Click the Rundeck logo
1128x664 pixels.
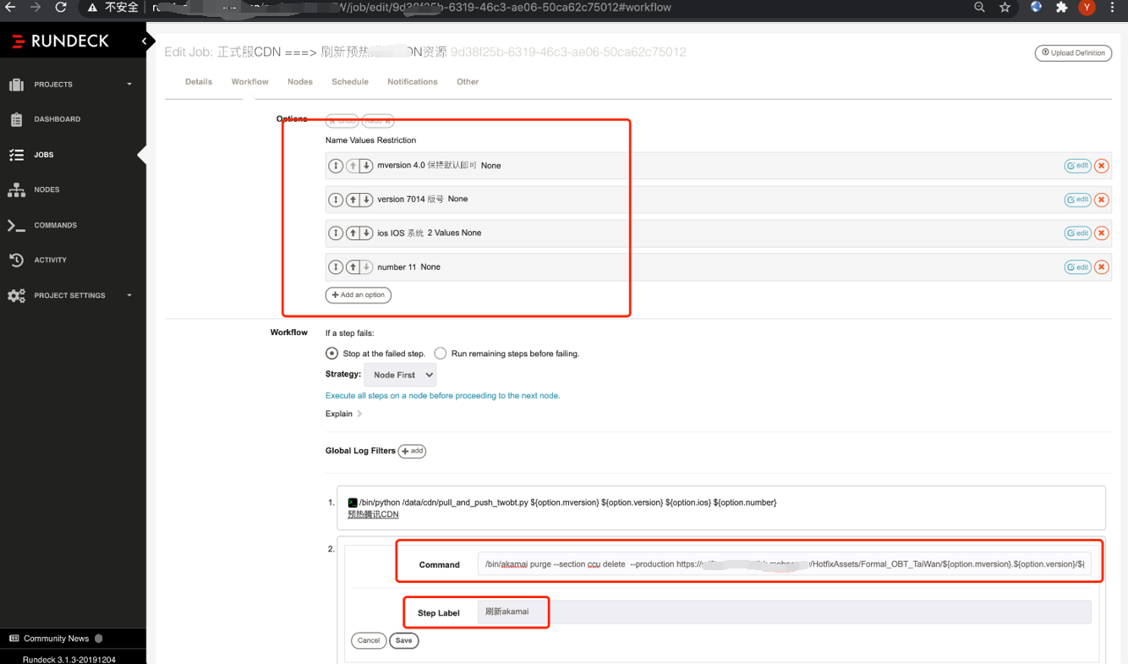60,41
